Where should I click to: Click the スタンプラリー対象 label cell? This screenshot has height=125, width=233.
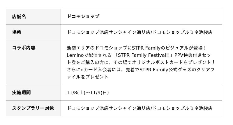(33, 108)
